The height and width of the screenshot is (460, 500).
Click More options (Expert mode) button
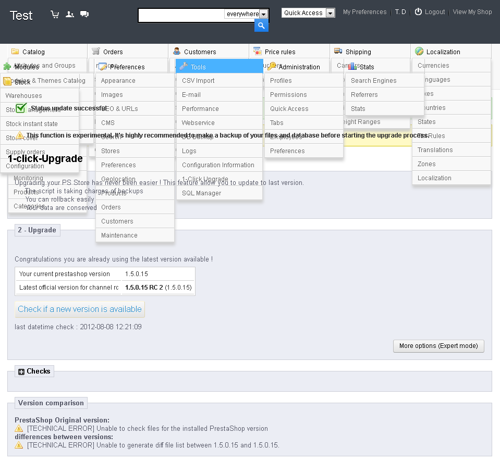438,346
